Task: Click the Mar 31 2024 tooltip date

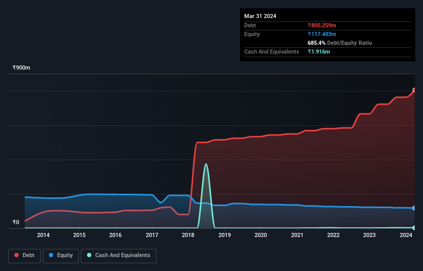Action: point(260,16)
